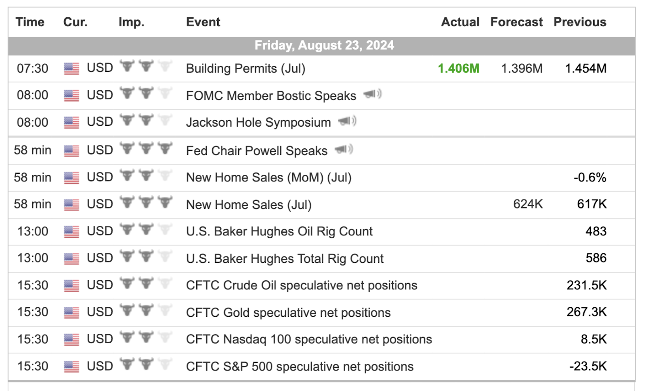Open CFTC Nasdaq 100 speculative net positions
This screenshot has height=391, width=646.
pyautogui.click(x=309, y=339)
